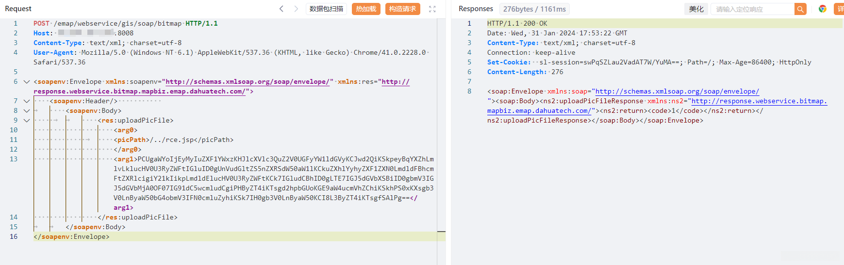Viewport: 844px width, 265px height.
Task: Click the 构造请求 button
Action: tap(402, 9)
